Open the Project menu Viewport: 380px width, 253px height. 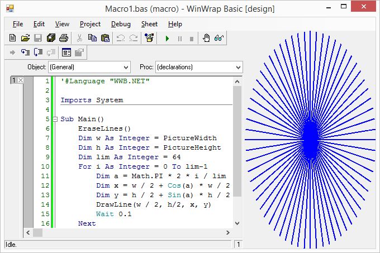tap(90, 24)
